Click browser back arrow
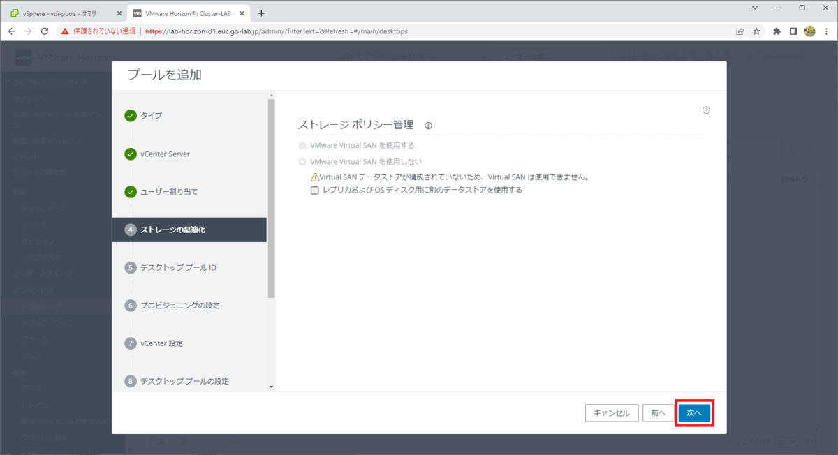Image resolution: width=838 pixels, height=455 pixels. pos(12,31)
